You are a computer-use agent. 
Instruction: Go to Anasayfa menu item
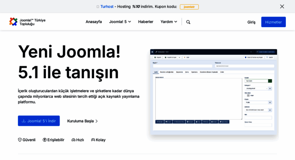[x=94, y=22]
